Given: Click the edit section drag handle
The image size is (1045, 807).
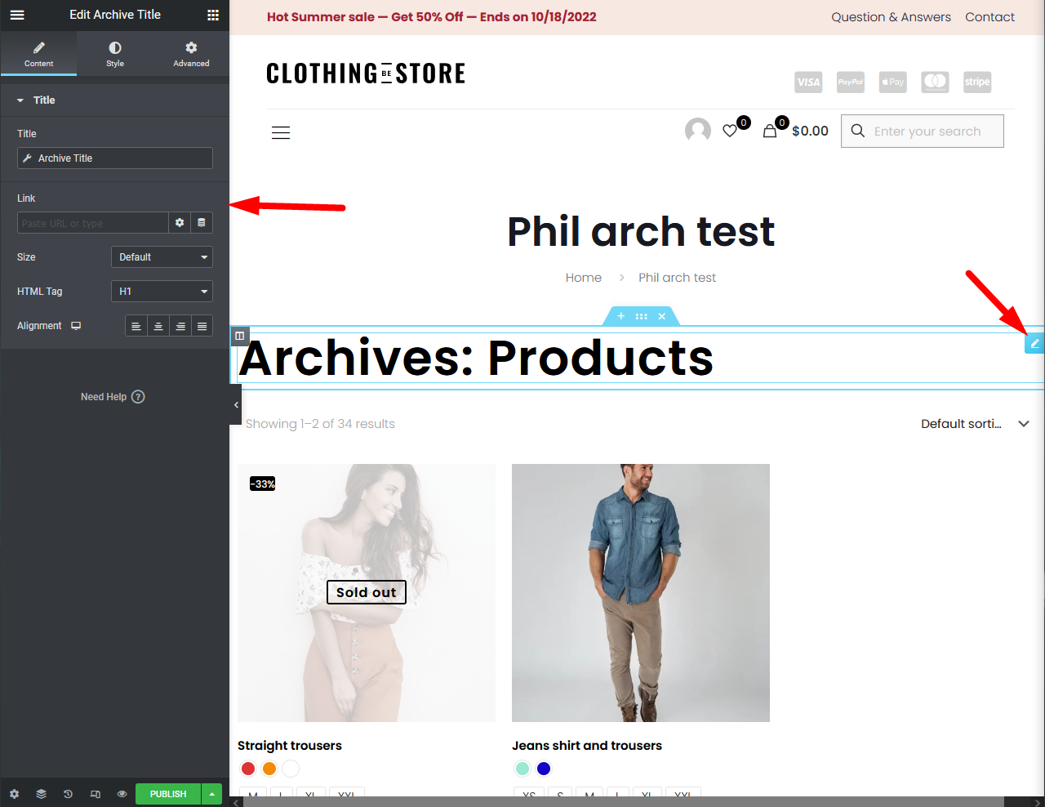Looking at the screenshot, I should pyautogui.click(x=642, y=316).
